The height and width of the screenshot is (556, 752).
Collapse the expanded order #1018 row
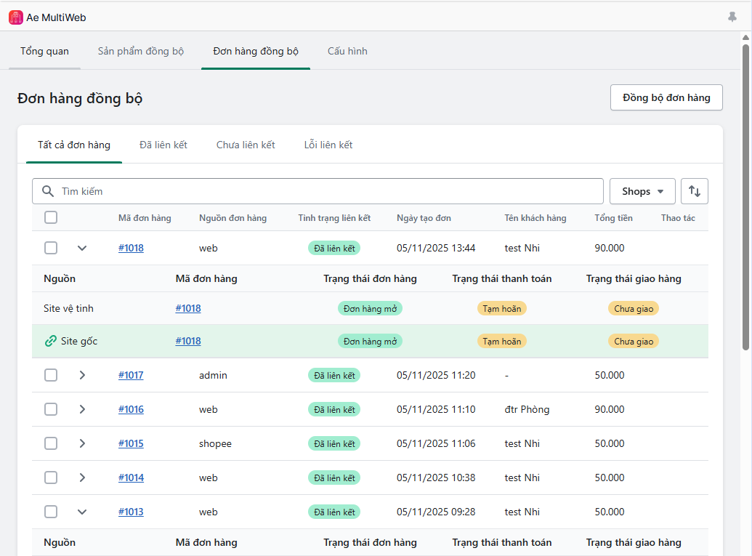[82, 248]
